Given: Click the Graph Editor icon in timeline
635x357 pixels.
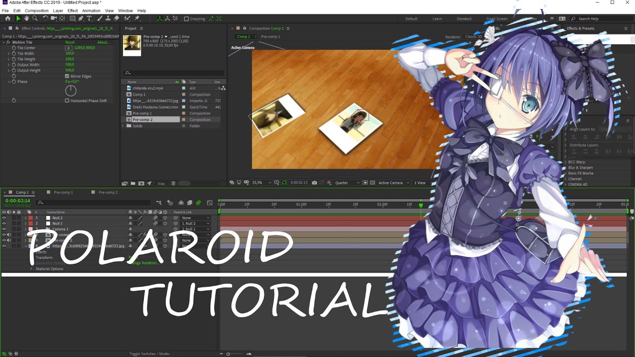Looking at the screenshot, I should click(x=209, y=202).
